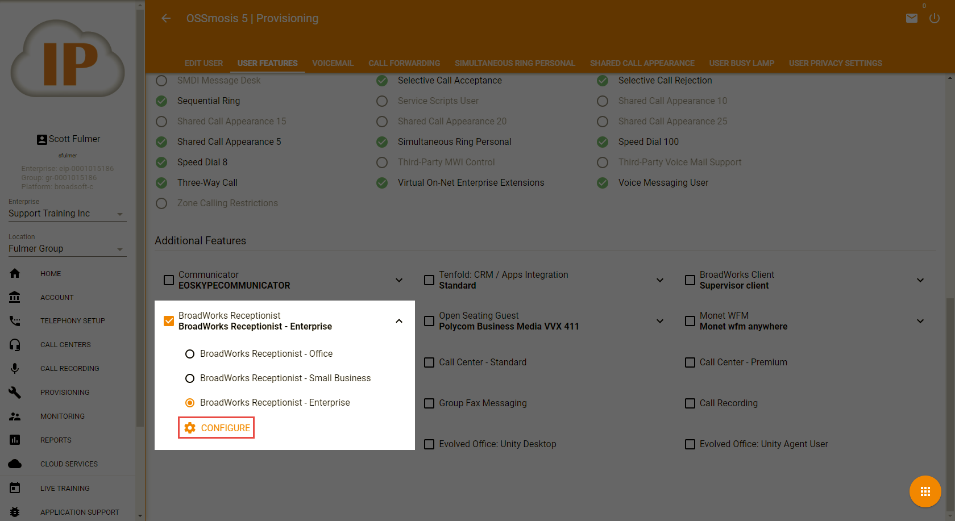Image resolution: width=955 pixels, height=521 pixels.
Task: Open the orange apps grid button
Action: pyautogui.click(x=925, y=491)
